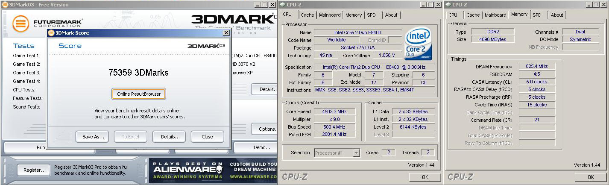Click memory Type value DDR2

(493, 32)
